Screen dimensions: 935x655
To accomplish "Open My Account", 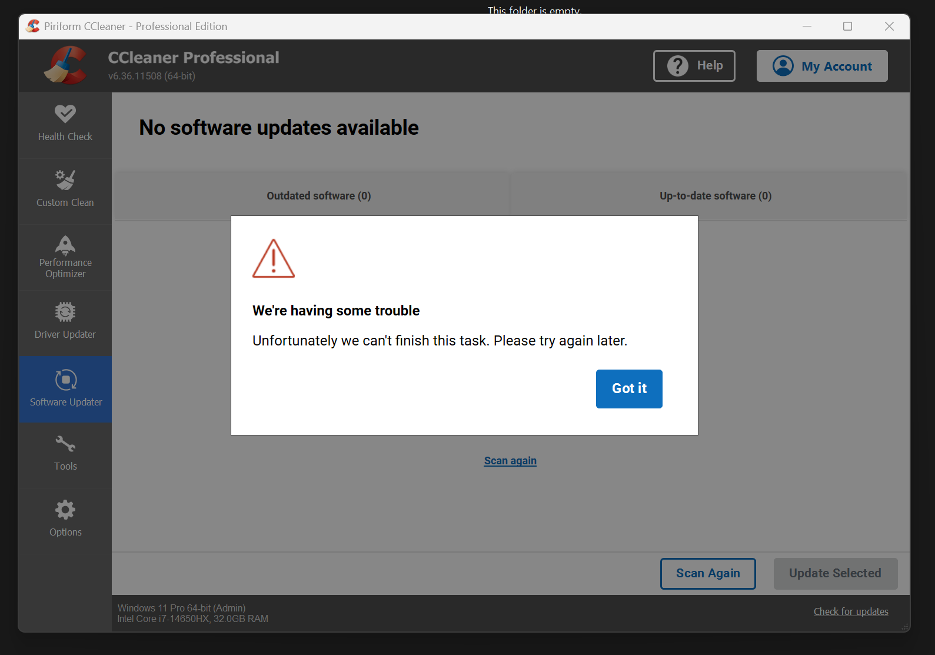I will pos(822,66).
